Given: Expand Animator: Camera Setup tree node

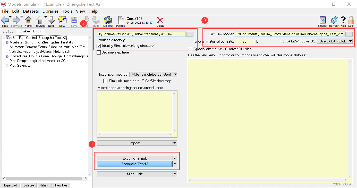Looking at the screenshot, I should pyautogui.click(x=7, y=47).
